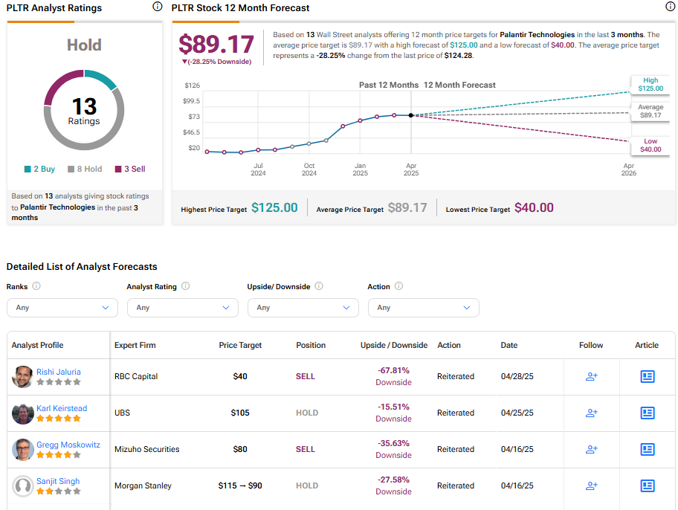Click the Mizuho Securities firm cell
The width and height of the screenshot is (678, 510).
pos(147,449)
